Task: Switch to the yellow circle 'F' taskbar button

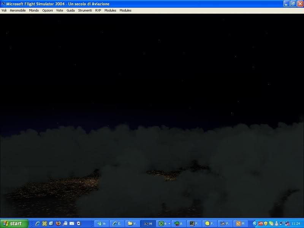Action: (x=210, y=224)
